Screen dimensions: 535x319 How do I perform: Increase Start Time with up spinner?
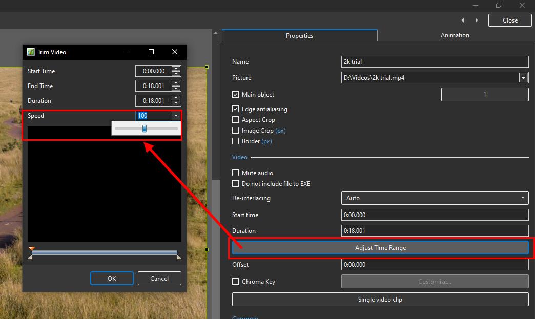coord(176,69)
